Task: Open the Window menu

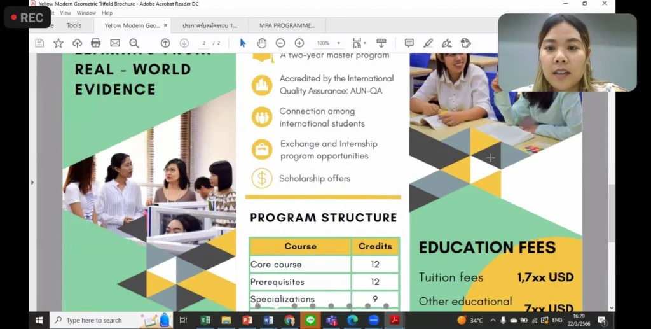Action: (x=86, y=13)
